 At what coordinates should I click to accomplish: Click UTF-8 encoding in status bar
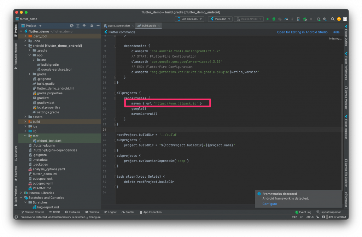[309, 217]
